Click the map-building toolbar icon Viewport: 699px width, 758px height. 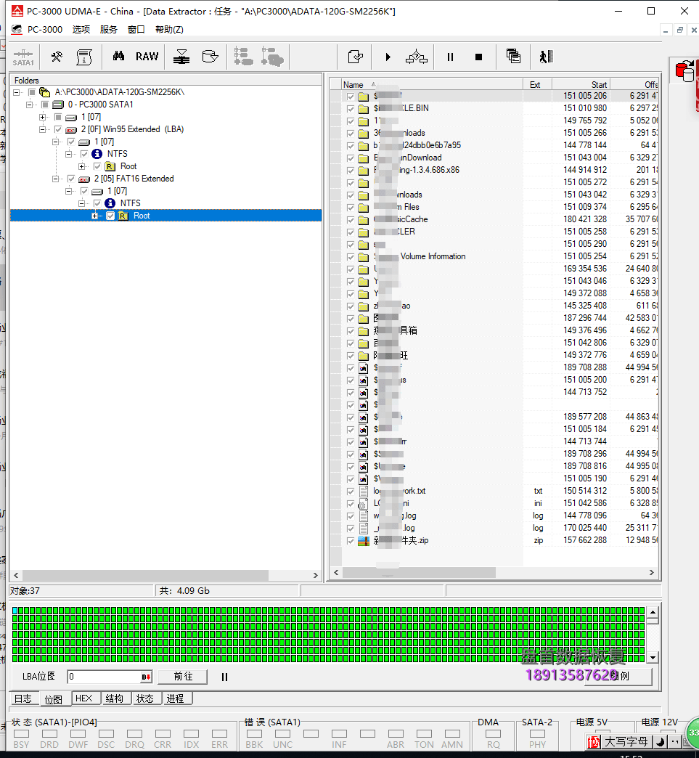(416, 57)
